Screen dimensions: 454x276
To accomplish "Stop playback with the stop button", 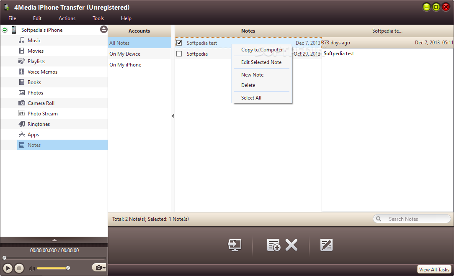I will click(x=19, y=268).
